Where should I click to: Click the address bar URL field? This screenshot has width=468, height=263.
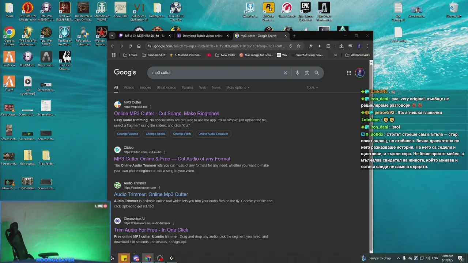[219, 46]
